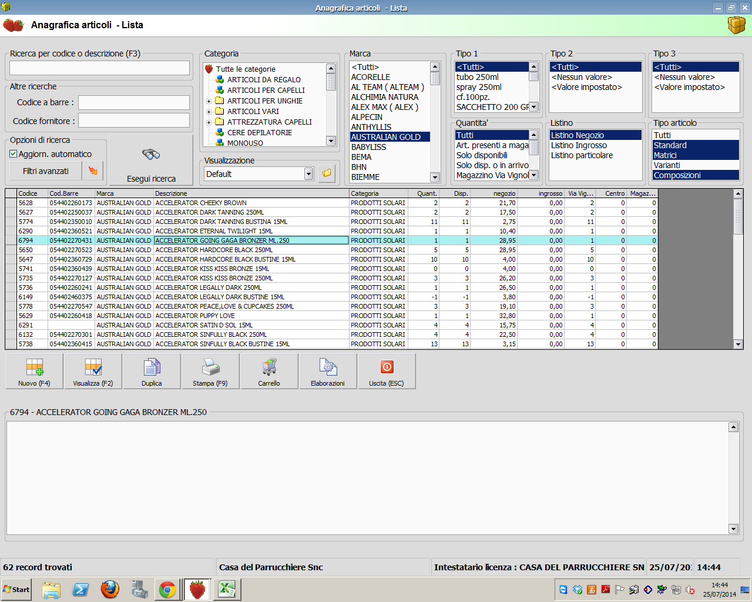Screen dimensions: 752x602
Task: Open Firefox from taskbar
Action: tap(110, 589)
